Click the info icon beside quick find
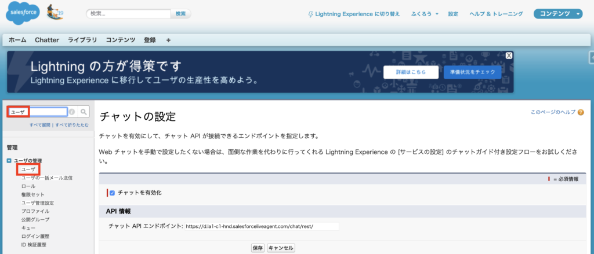Viewport: 594px width, 254px height. [x=72, y=112]
